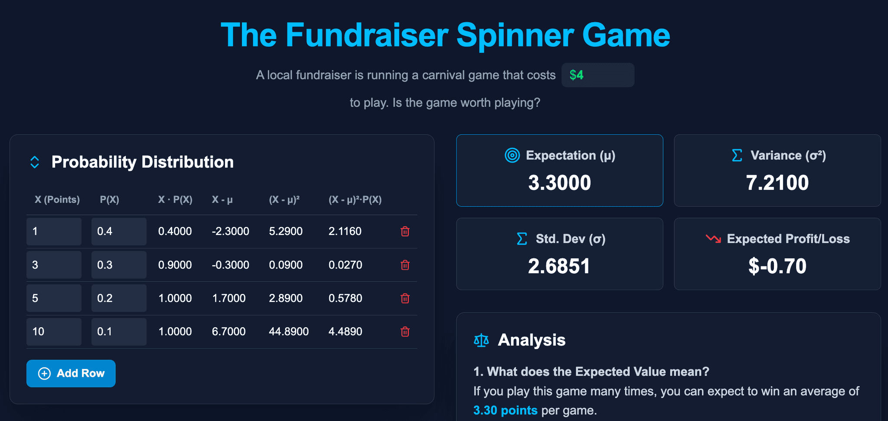The height and width of the screenshot is (421, 888).
Task: Click the Expected Profit/Loss trend icon
Action: (713, 238)
